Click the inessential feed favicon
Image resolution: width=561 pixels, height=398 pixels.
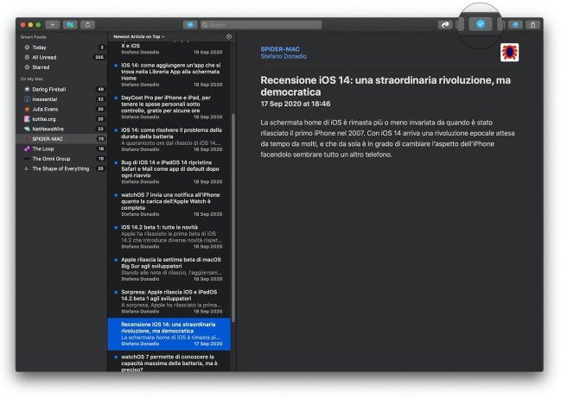27,99
